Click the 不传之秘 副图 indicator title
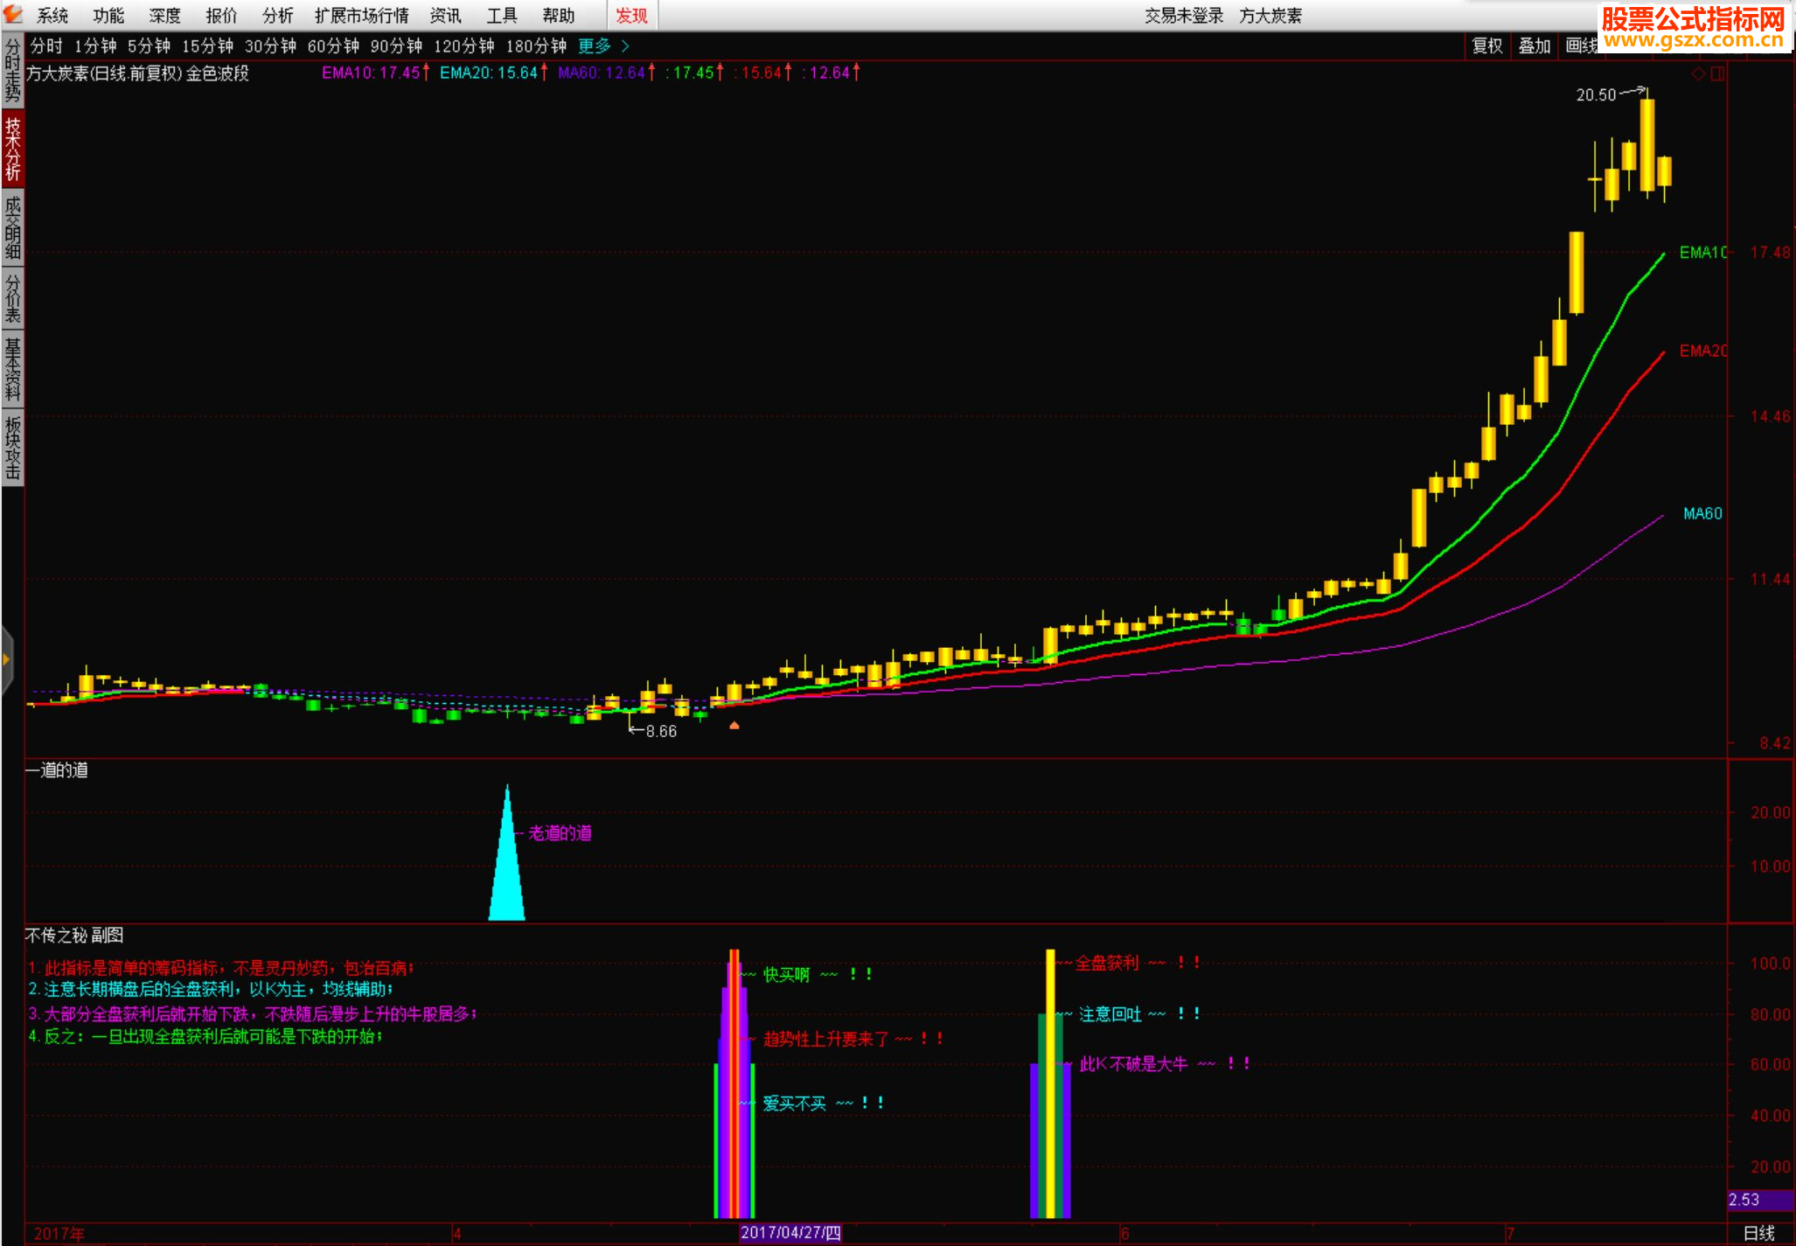1796x1246 pixels. [x=74, y=935]
